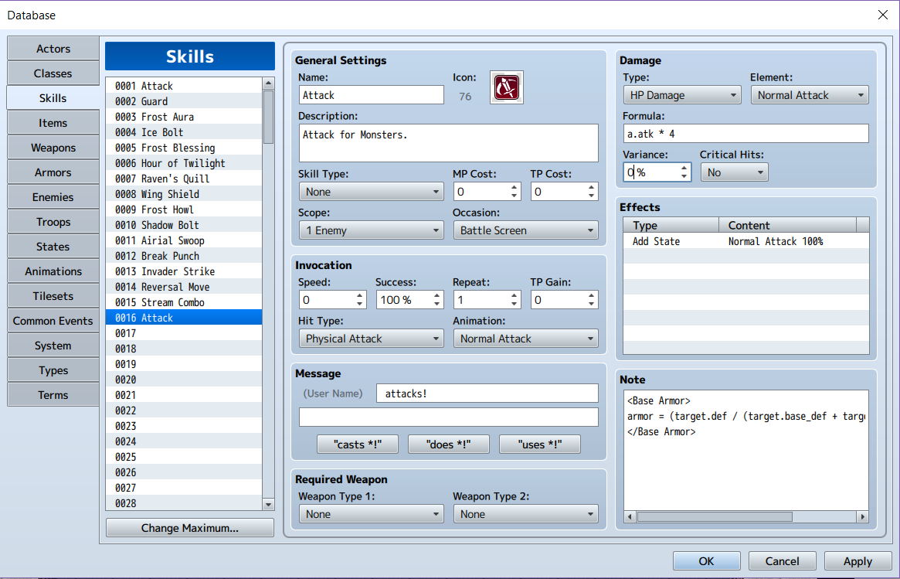Select the Add State effect row

[745, 241]
